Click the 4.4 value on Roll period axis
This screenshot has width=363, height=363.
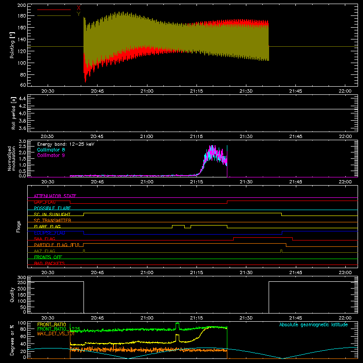pos(22,98)
